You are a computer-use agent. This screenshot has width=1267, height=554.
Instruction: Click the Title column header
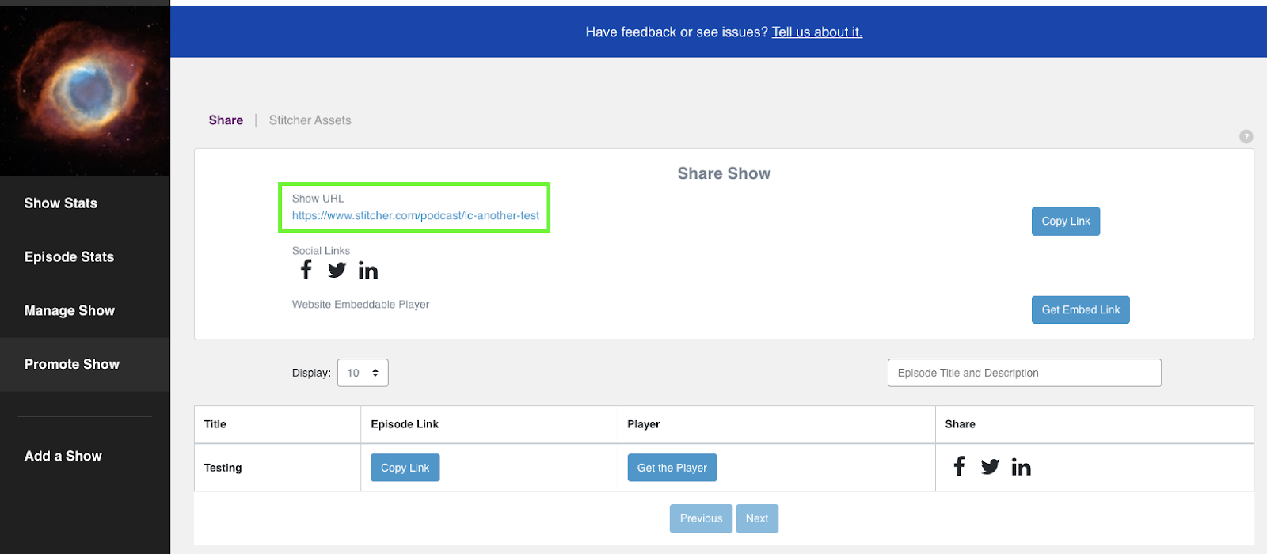277,424
